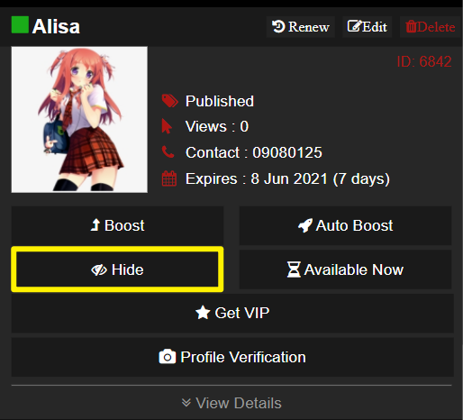The height and width of the screenshot is (420, 463).
Task: Click the Alisa profile name heading
Action: 56,26
